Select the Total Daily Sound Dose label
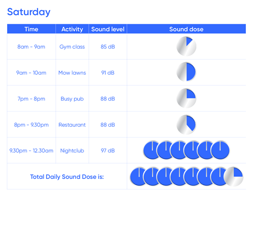 point(67,177)
